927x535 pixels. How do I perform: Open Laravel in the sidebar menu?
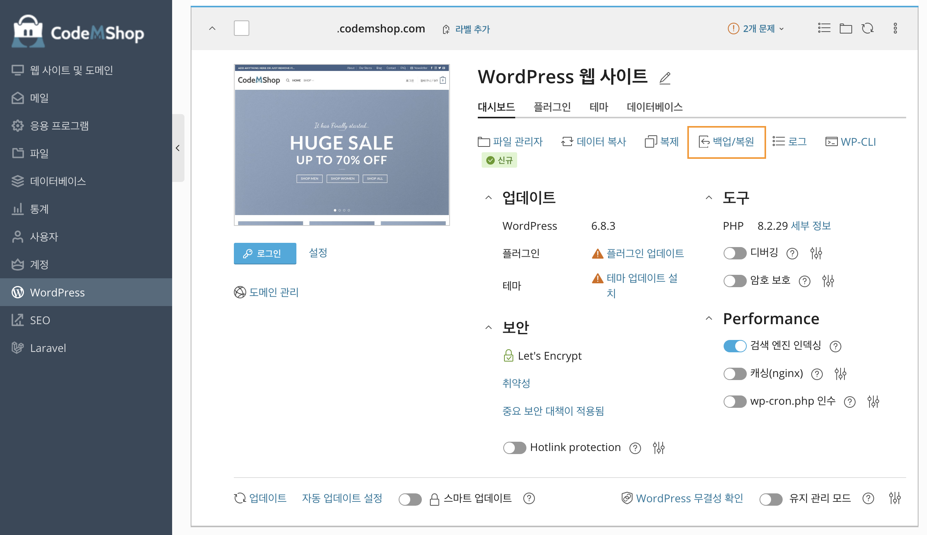(x=48, y=348)
